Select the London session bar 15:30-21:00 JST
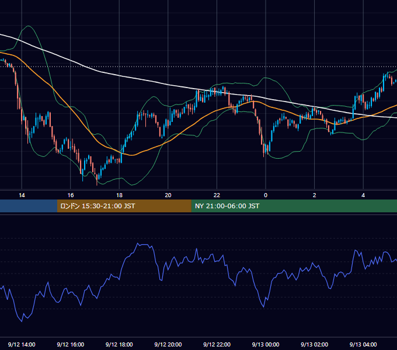The height and width of the screenshot is (350, 397). point(124,206)
